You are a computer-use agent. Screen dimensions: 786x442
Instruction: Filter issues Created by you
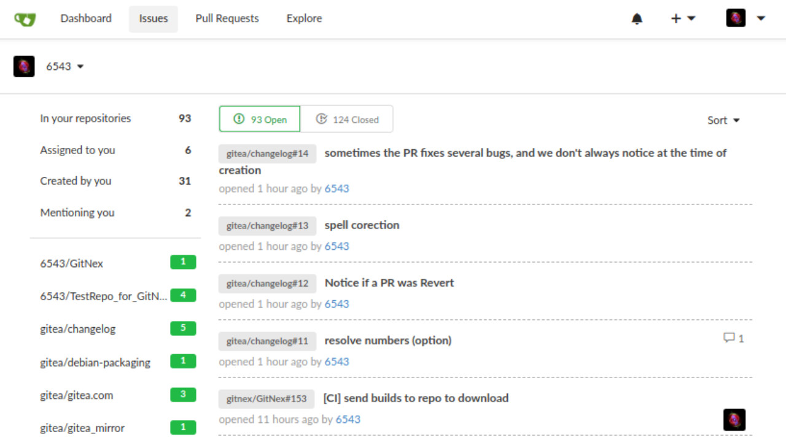point(76,180)
